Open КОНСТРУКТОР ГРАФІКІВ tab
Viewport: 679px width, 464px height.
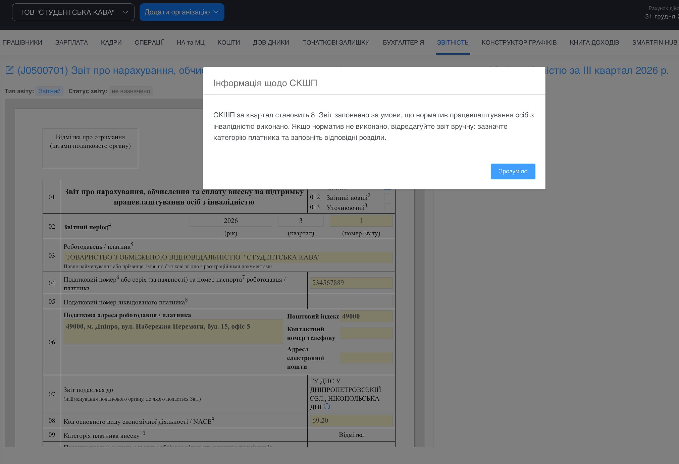(519, 43)
